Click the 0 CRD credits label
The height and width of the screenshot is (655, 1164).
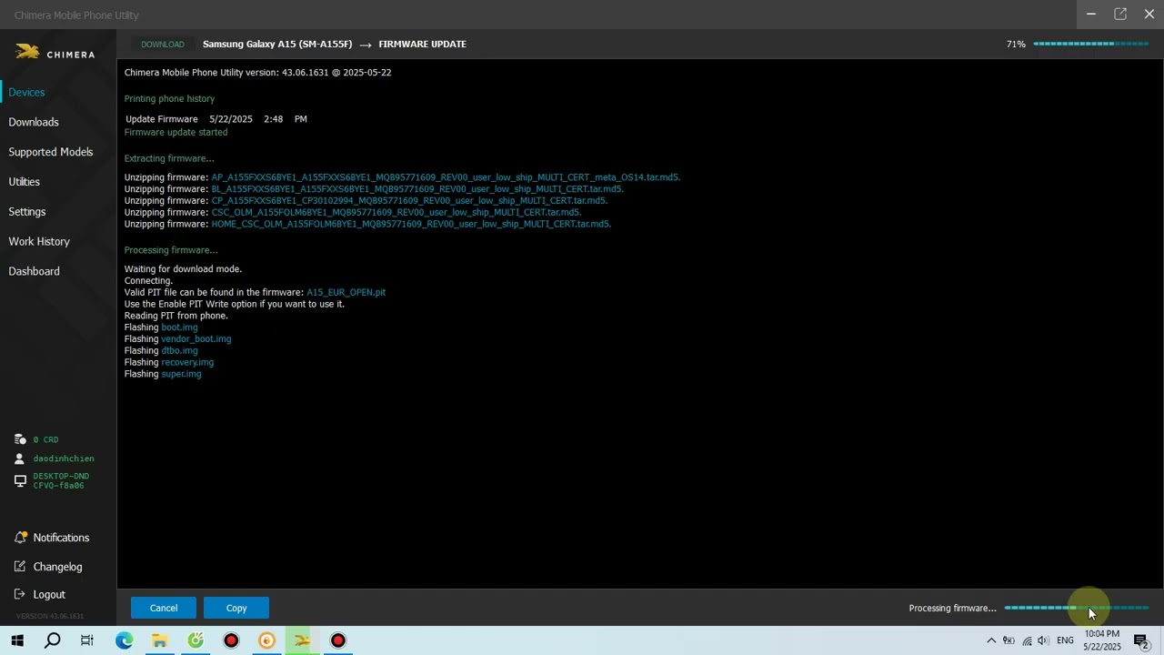45,439
